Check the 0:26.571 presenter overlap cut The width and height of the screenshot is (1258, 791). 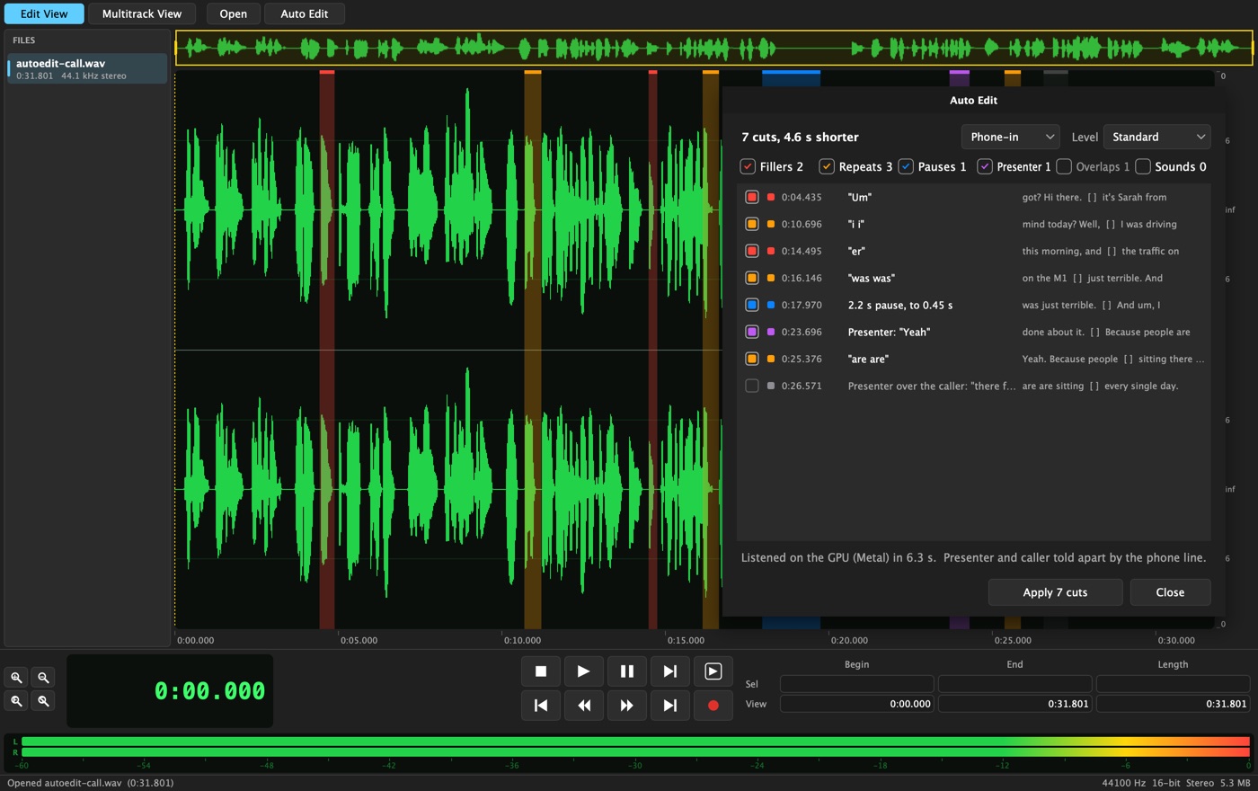tap(752, 386)
